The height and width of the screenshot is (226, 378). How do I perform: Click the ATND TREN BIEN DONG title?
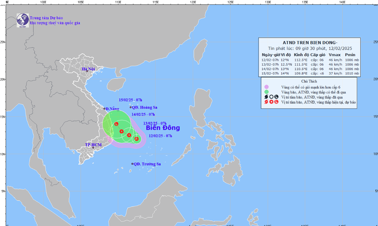(310, 43)
